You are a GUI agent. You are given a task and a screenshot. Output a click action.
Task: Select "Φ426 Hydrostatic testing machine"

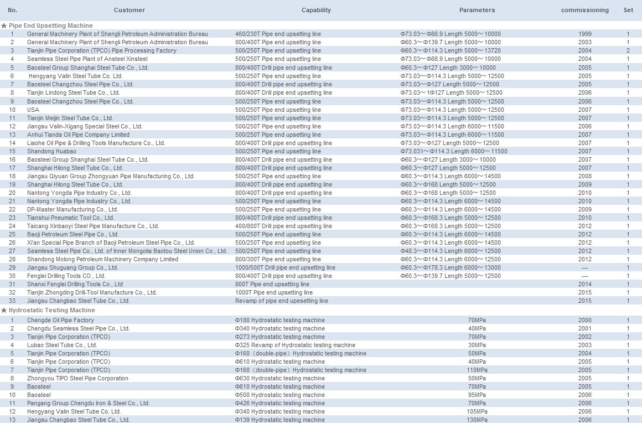[x=280, y=403]
